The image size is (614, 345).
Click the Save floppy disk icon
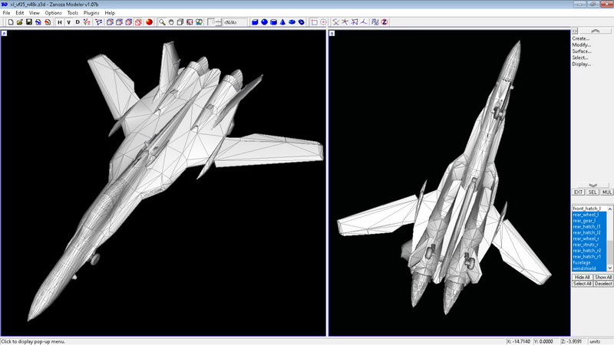tap(28, 22)
